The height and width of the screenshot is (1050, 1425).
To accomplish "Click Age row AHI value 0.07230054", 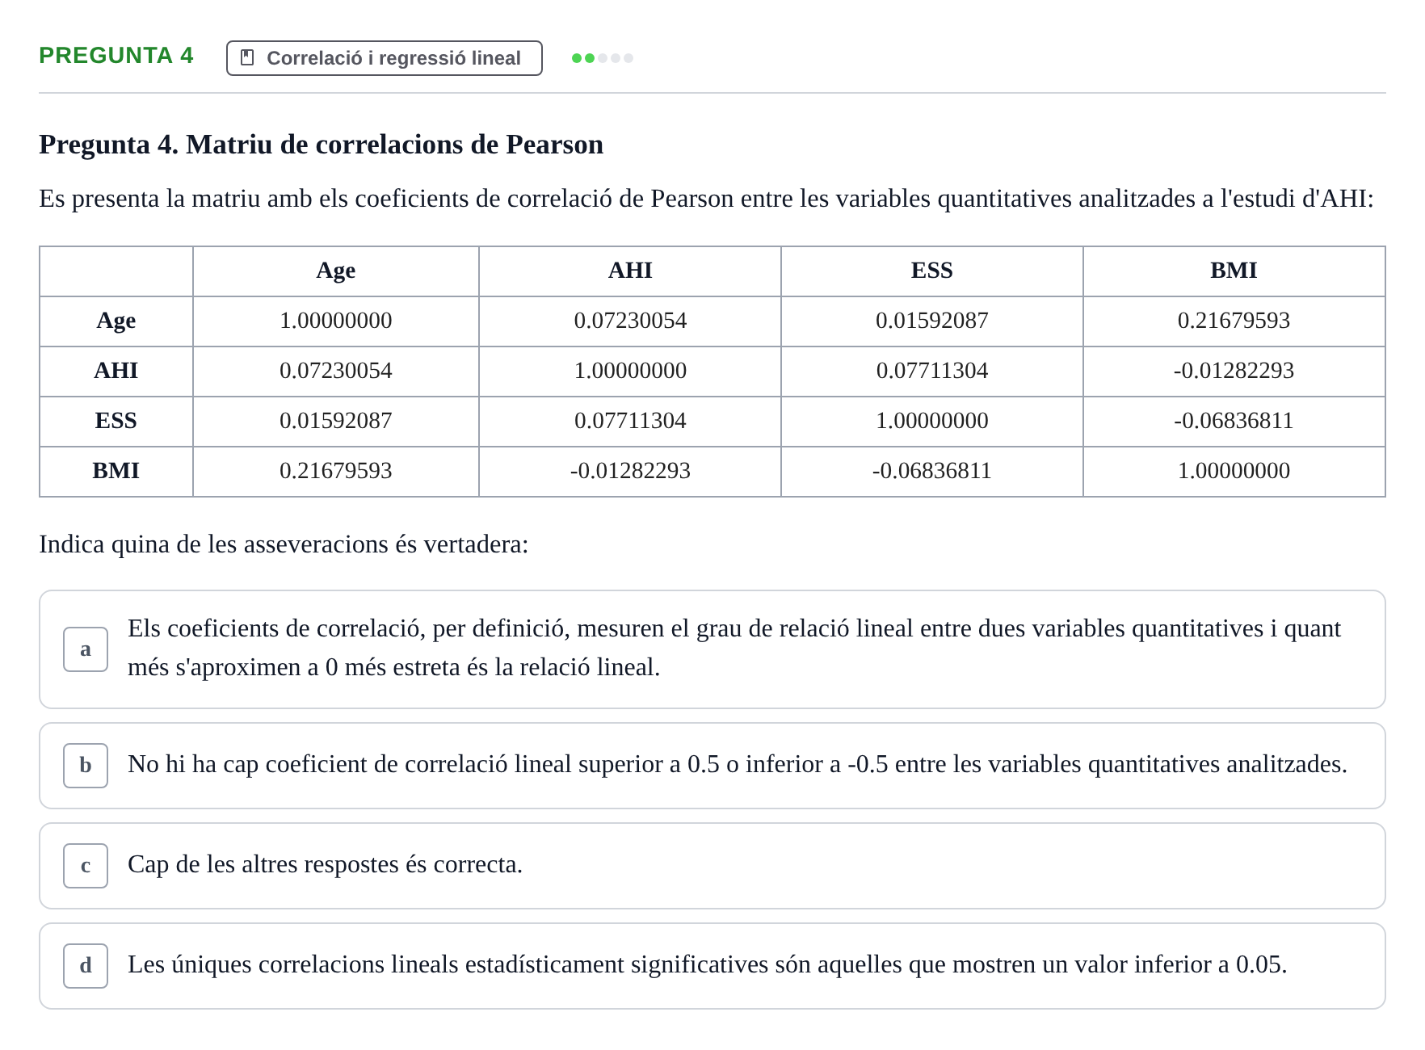I will 630,321.
